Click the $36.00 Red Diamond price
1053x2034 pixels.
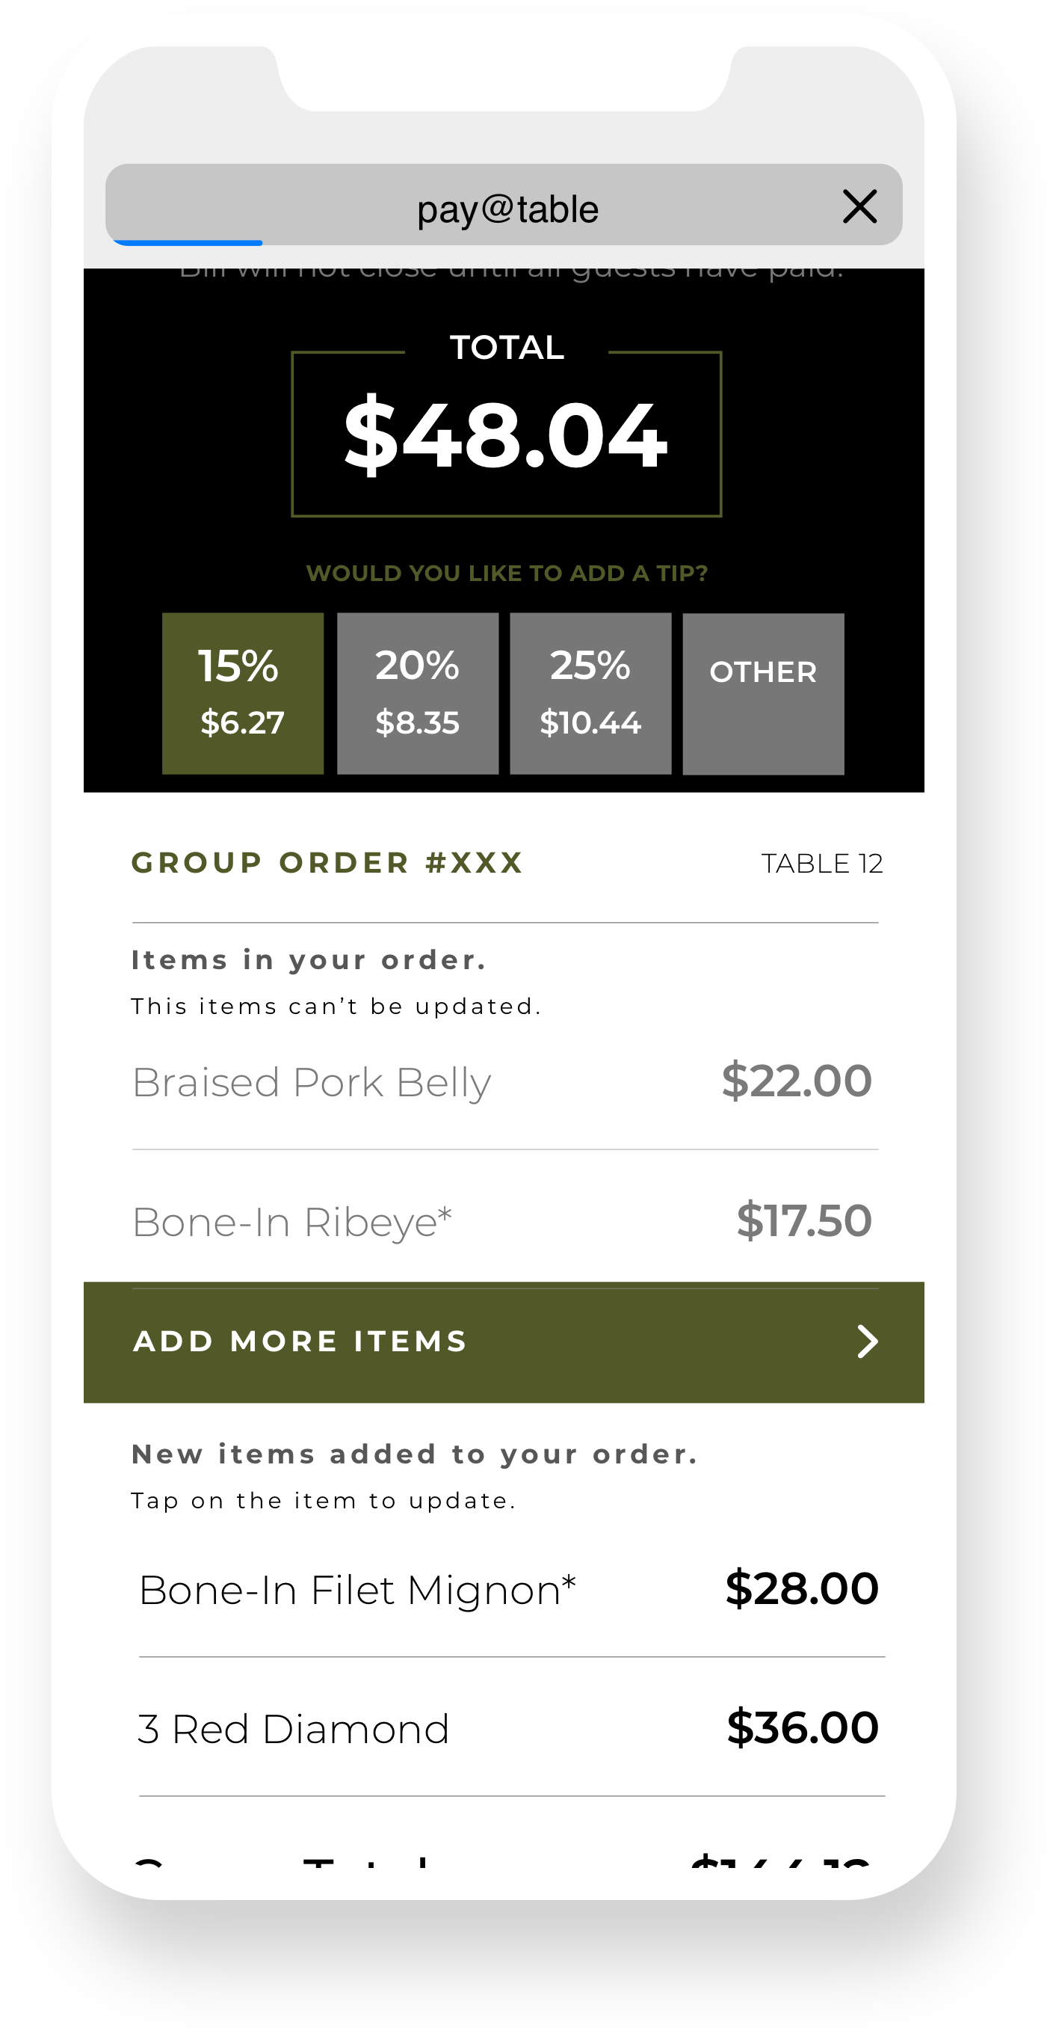tap(803, 1727)
